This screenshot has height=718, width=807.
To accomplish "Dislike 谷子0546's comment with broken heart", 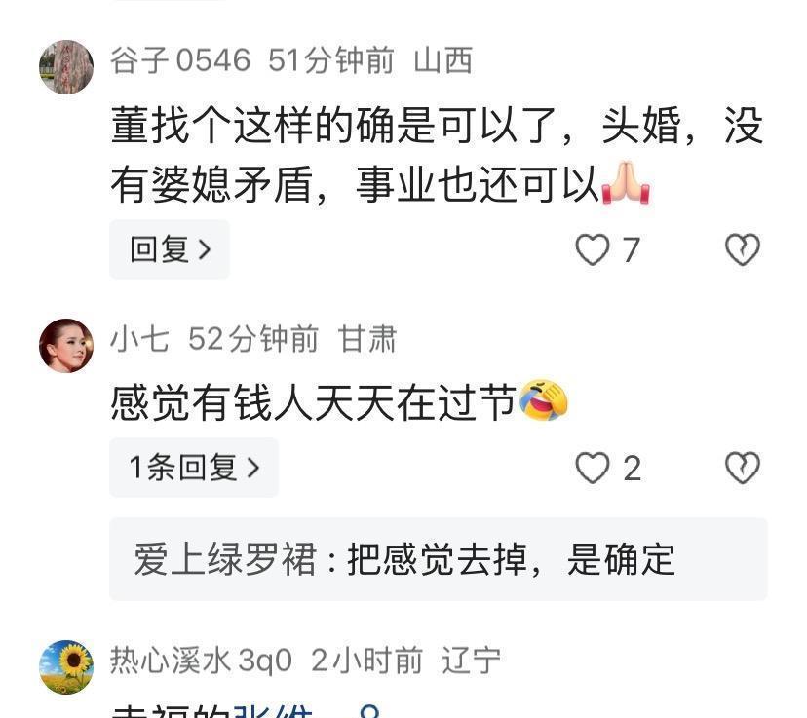I will coord(742,250).
